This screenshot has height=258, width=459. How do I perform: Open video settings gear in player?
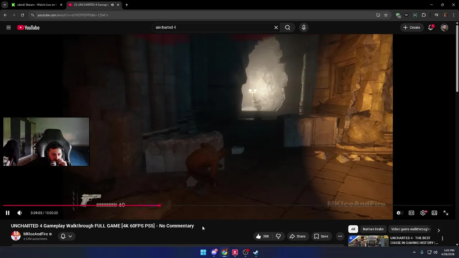[423, 213]
